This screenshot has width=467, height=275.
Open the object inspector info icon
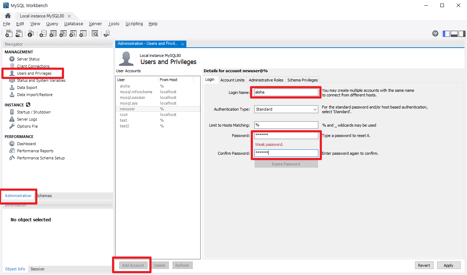[x=31, y=33]
